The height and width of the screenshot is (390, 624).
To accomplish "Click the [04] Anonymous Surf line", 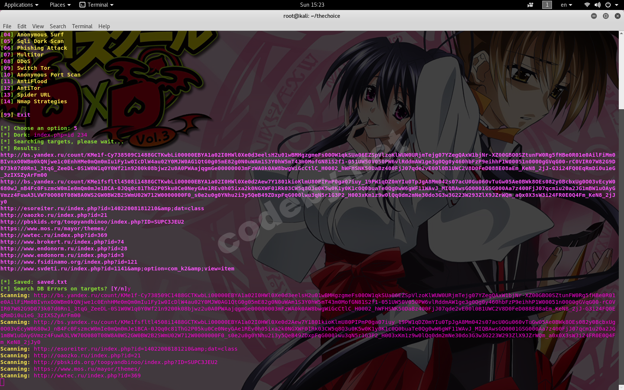I will (32, 35).
